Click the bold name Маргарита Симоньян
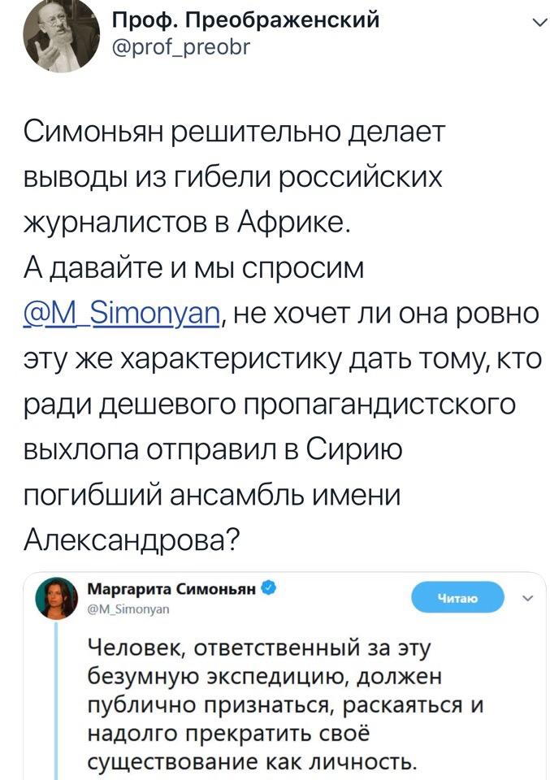The image size is (550, 780). 171,587
